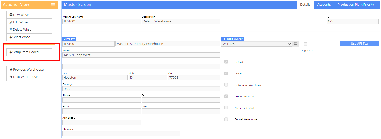Viewport: 381px width, 139px height.
Task: Click the BG Image input field
Action: tap(121, 134)
